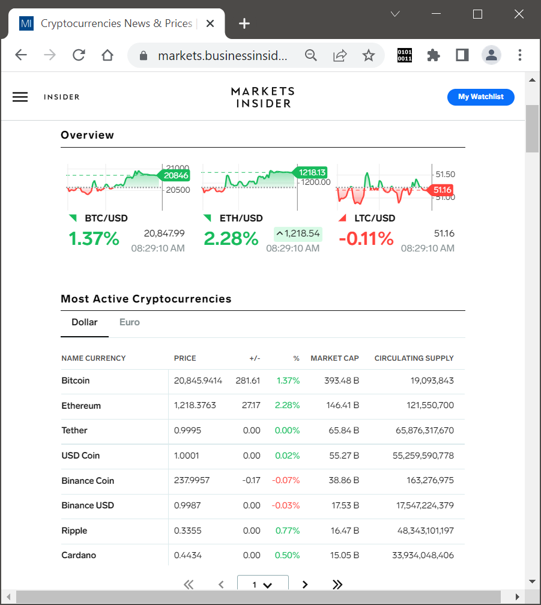
Task: Open the zoom magnifier in address bar
Action: pyautogui.click(x=310, y=55)
